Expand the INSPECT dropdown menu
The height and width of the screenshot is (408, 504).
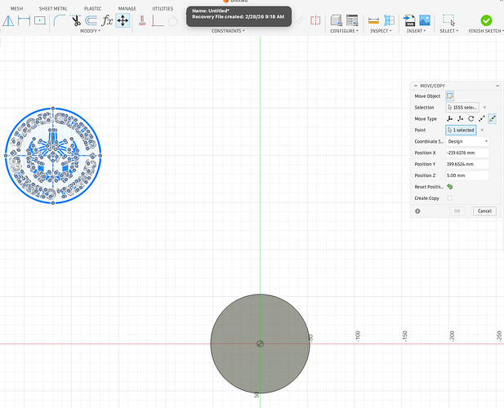(381, 31)
